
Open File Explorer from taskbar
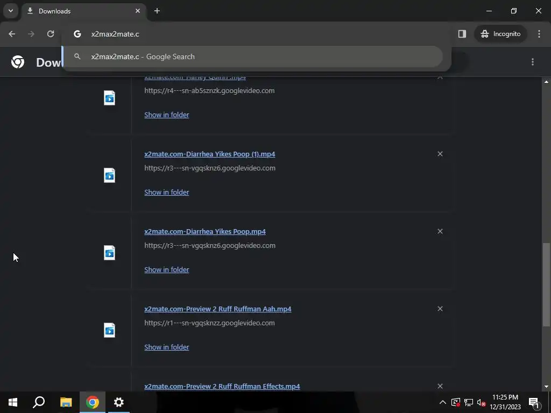[66, 402]
